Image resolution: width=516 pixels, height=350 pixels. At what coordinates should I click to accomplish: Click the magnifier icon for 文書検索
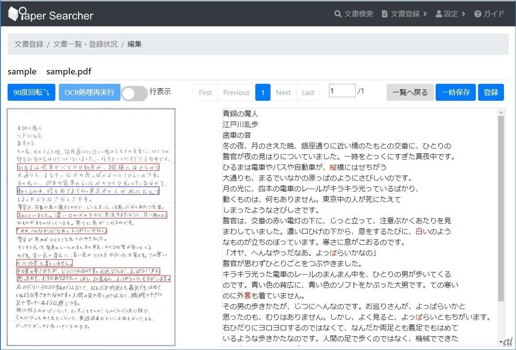pos(338,14)
